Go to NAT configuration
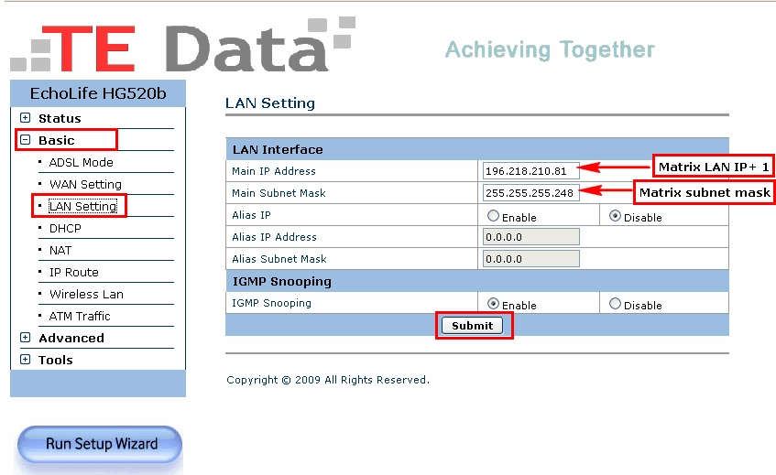The height and width of the screenshot is (475, 776). (60, 250)
